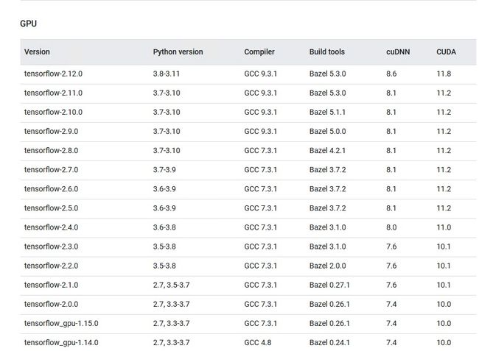The height and width of the screenshot is (351, 479).
Task: Click the tensorflow-2.2.0 version cell
Action: (x=51, y=266)
